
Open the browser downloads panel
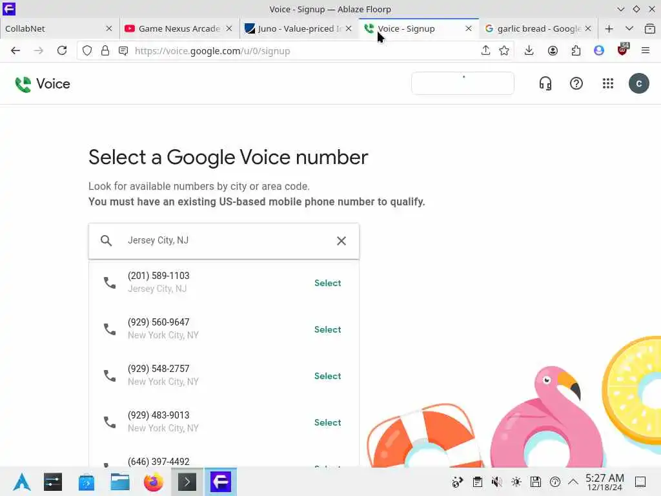(x=529, y=50)
